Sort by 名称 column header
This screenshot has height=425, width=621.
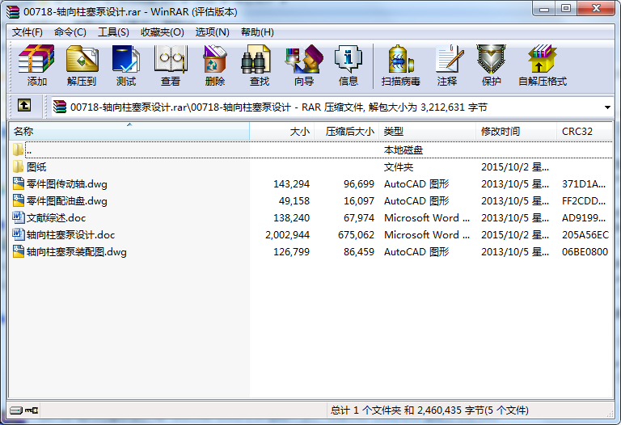tap(129, 132)
